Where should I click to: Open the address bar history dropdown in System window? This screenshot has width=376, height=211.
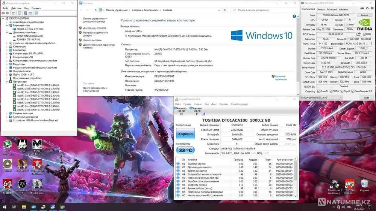click(x=219, y=10)
